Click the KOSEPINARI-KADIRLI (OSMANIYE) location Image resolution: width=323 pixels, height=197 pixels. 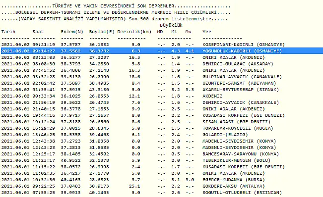[x=243, y=45]
